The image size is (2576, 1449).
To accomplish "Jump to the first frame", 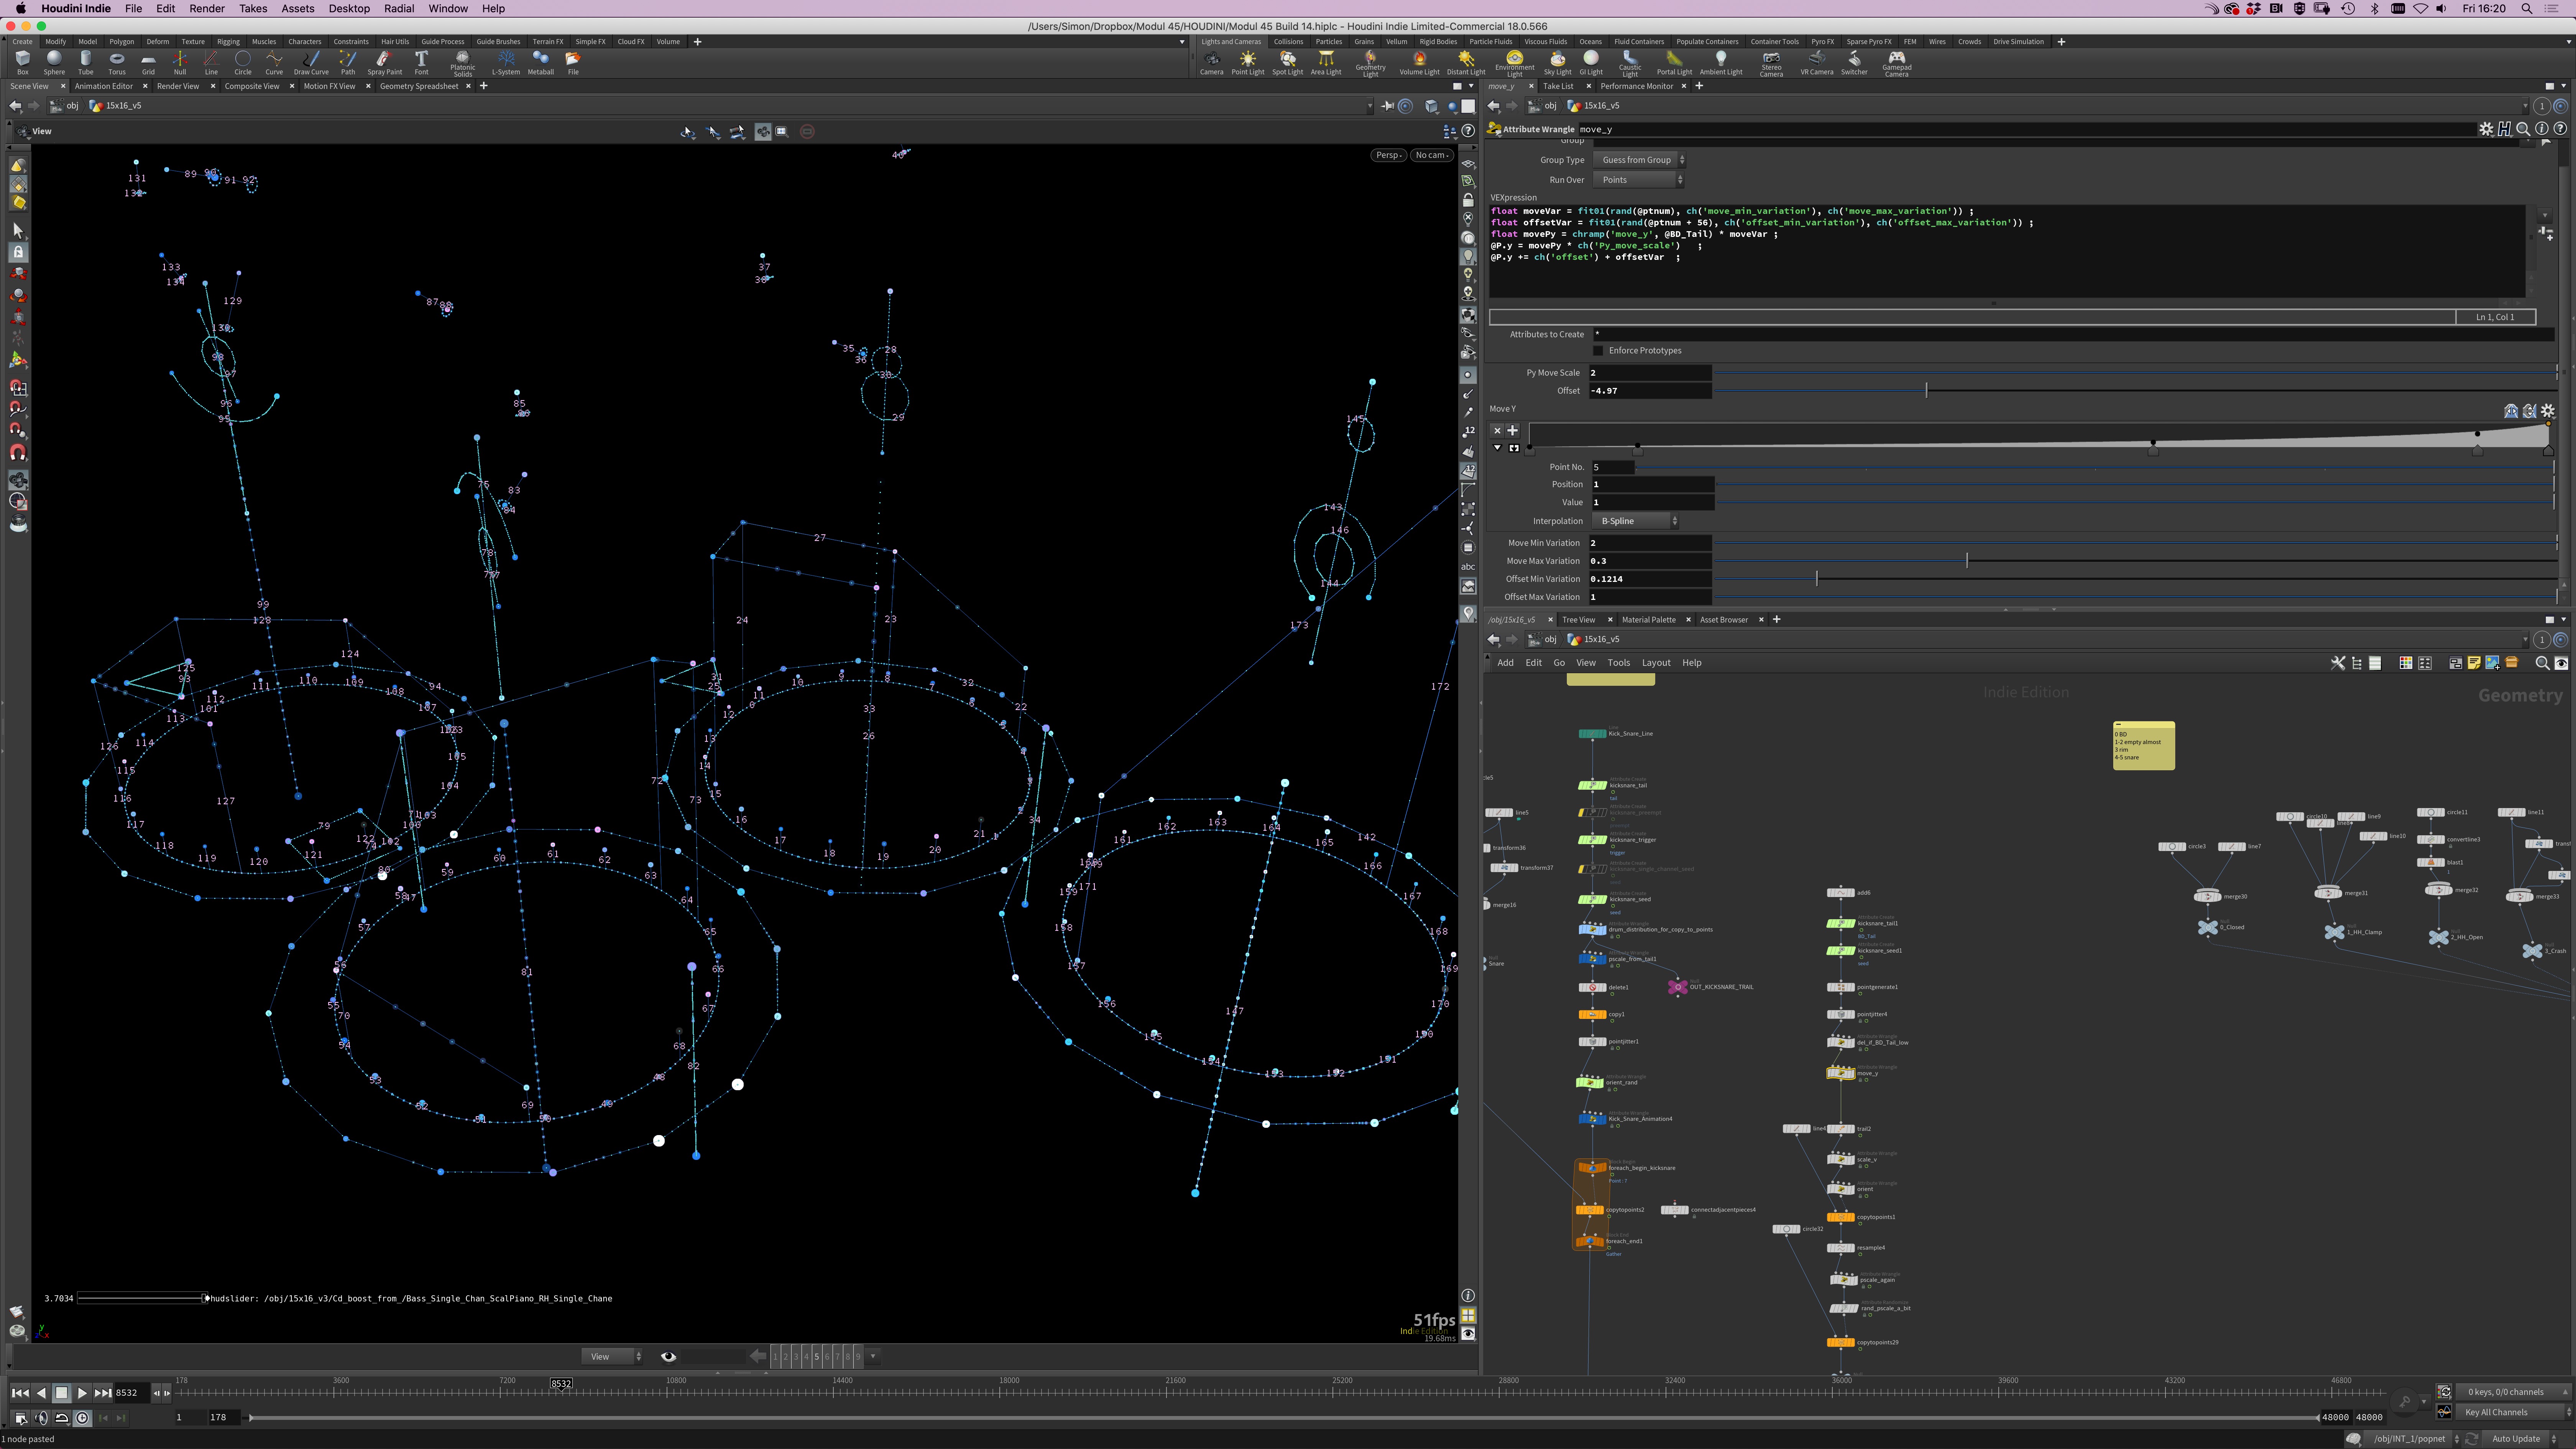I will (19, 1393).
